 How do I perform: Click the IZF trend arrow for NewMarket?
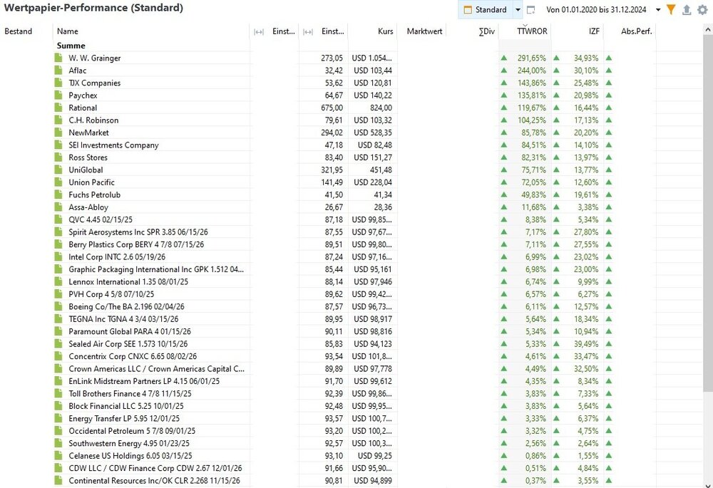point(556,133)
